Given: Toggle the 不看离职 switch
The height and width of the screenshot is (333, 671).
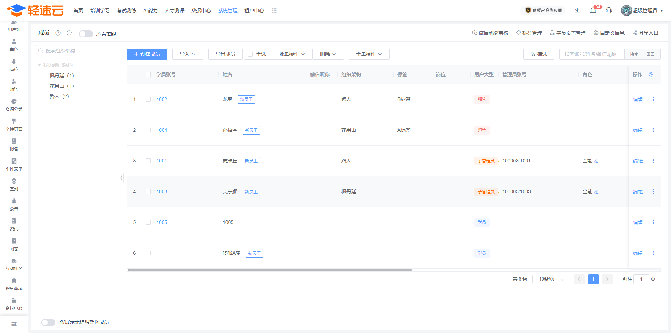Looking at the screenshot, I should pos(86,34).
